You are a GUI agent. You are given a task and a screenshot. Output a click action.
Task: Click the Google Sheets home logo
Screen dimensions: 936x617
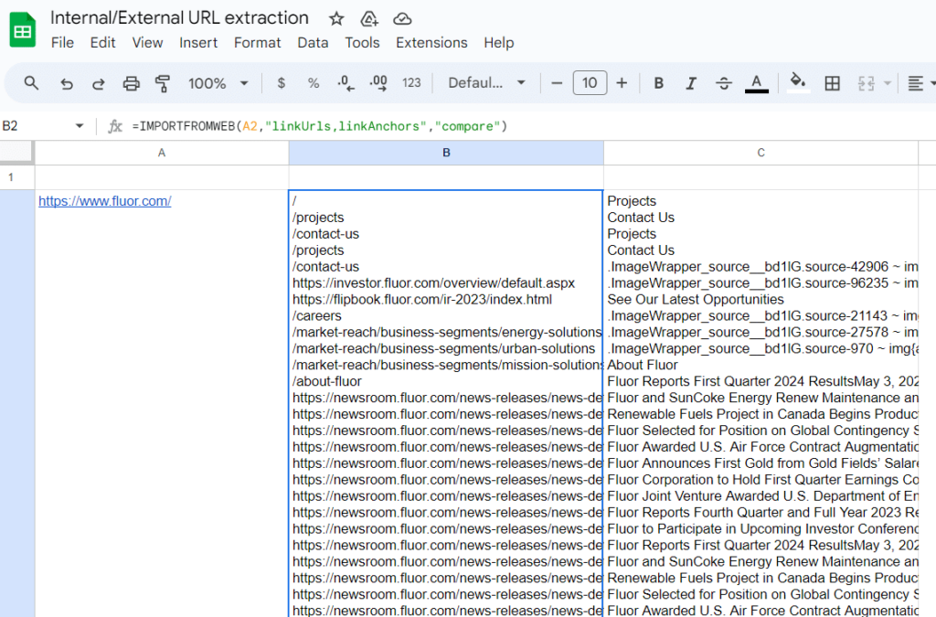[x=23, y=30]
